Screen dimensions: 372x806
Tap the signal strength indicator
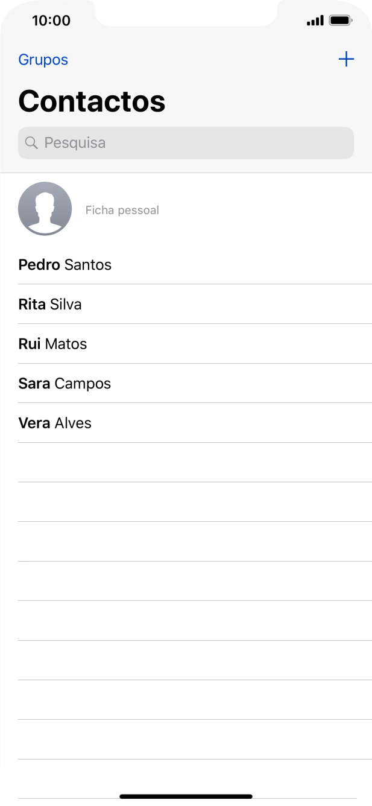point(315,19)
